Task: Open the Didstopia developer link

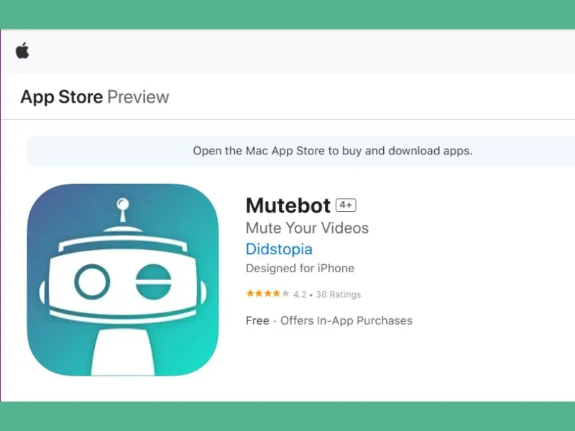Action: (279, 249)
